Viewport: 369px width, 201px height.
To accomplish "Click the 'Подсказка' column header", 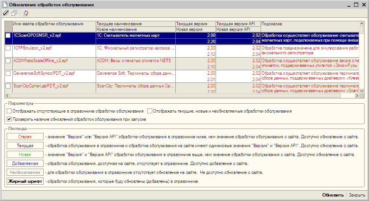I will pos(309,24).
